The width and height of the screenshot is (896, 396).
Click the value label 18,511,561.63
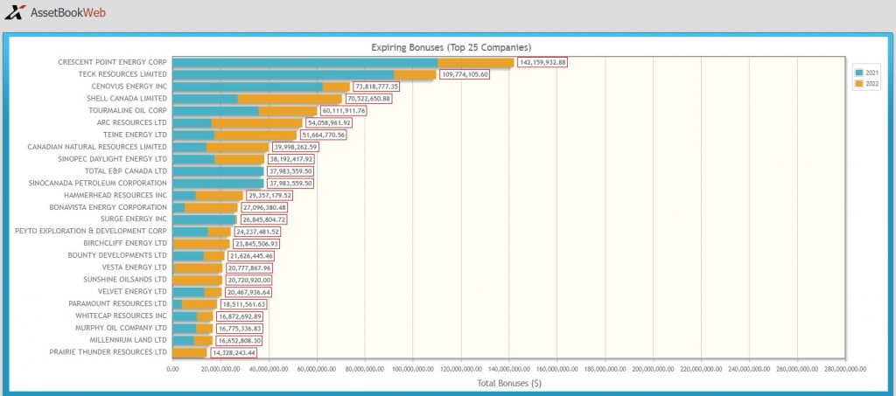pos(244,304)
